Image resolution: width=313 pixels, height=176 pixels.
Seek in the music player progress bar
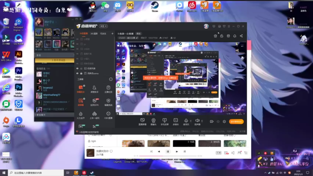coord(168,156)
